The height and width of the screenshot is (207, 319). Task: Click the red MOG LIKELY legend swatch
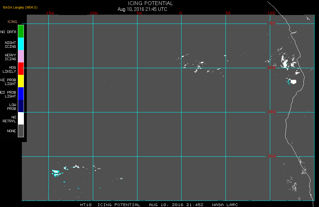pos(21,69)
